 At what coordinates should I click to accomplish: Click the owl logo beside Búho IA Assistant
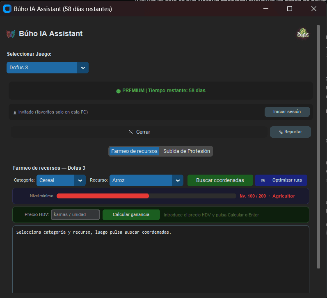(11, 34)
